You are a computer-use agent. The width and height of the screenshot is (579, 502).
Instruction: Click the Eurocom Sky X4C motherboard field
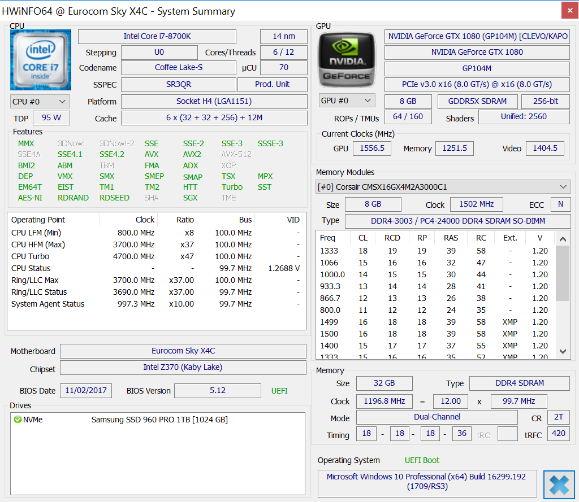(x=183, y=351)
